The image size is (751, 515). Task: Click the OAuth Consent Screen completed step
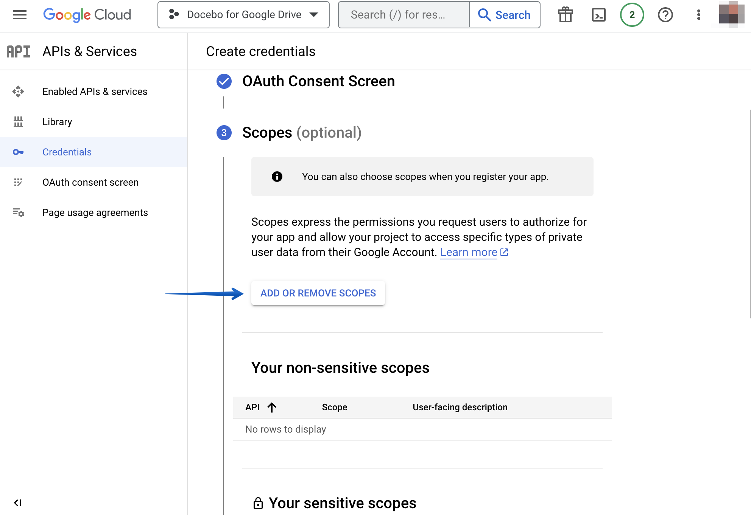click(x=318, y=81)
